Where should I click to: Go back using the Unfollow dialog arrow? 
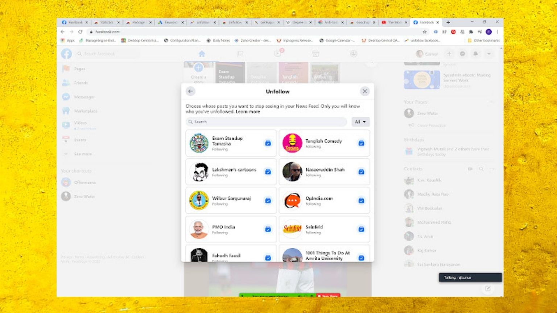[190, 91]
